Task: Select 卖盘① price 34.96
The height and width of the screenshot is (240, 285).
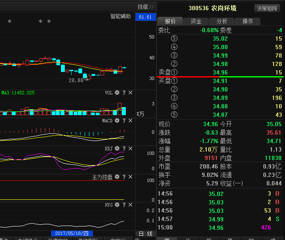Action: pos(220,73)
